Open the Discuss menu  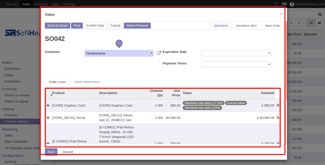(12, 4)
